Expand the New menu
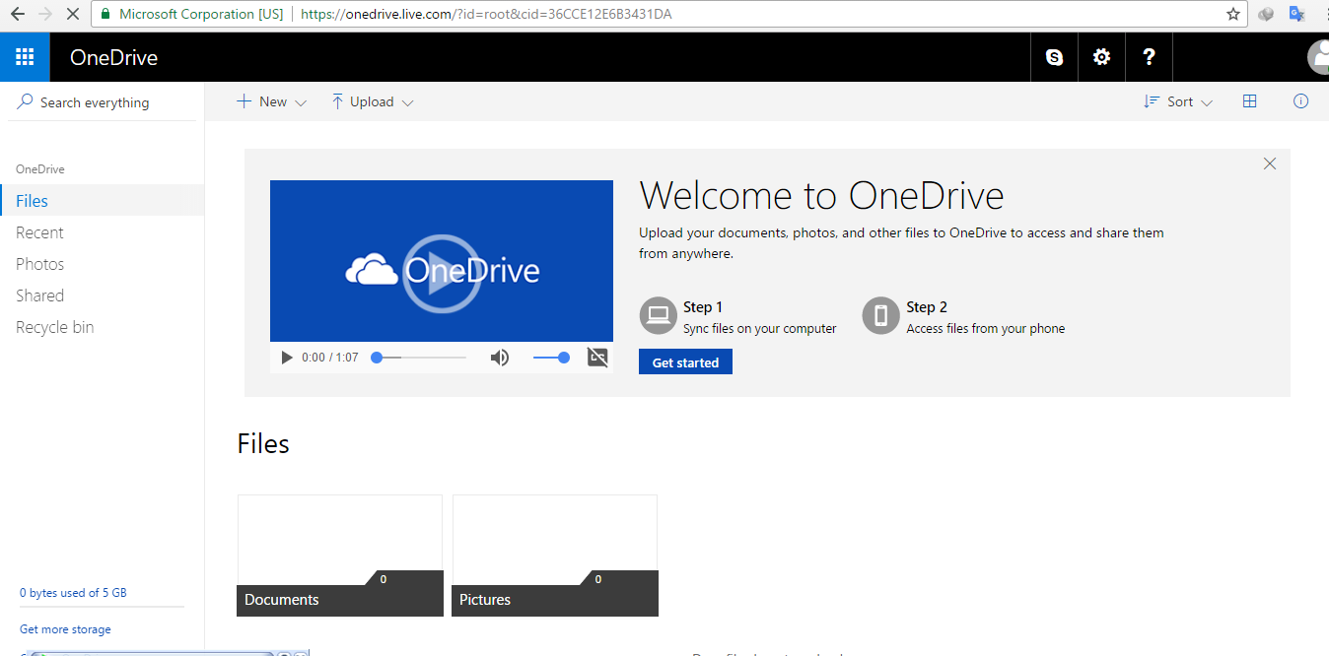Viewport: 1329px width, 656px height. coord(269,100)
